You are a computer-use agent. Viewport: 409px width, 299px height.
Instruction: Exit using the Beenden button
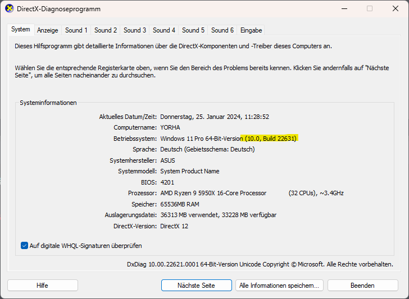(362, 285)
